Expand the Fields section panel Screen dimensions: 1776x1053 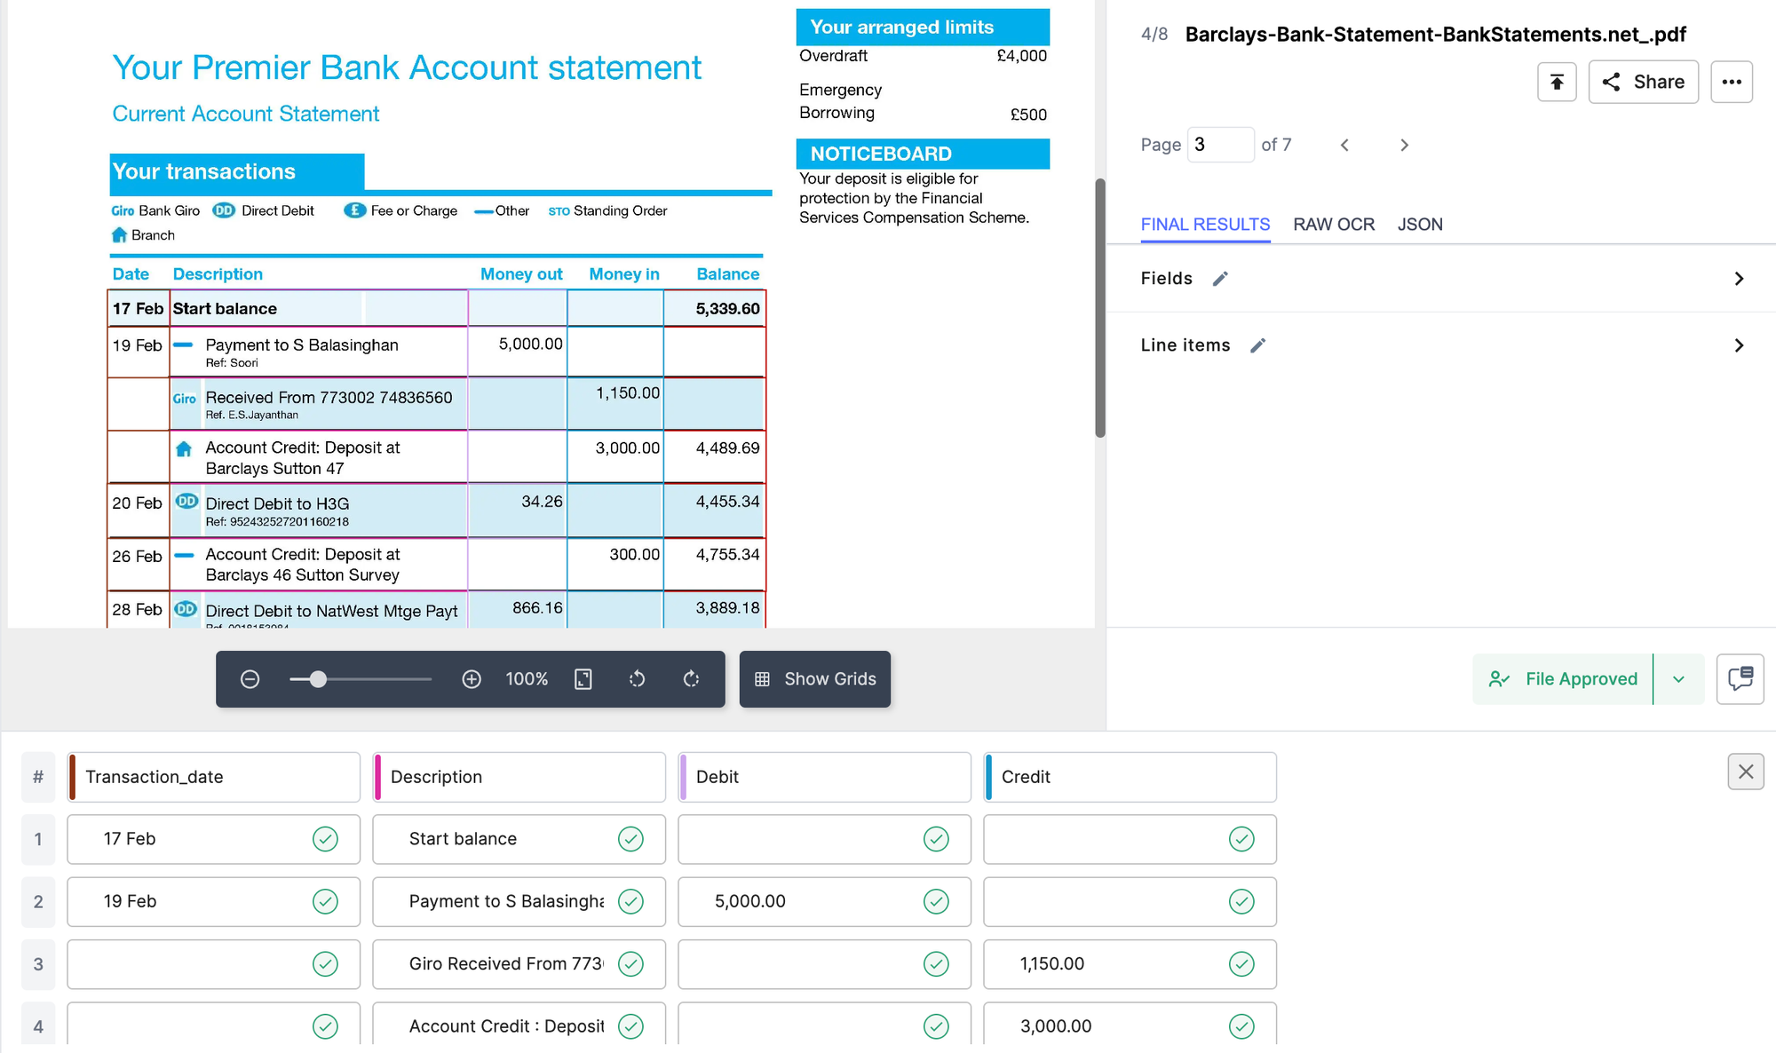tap(1737, 278)
